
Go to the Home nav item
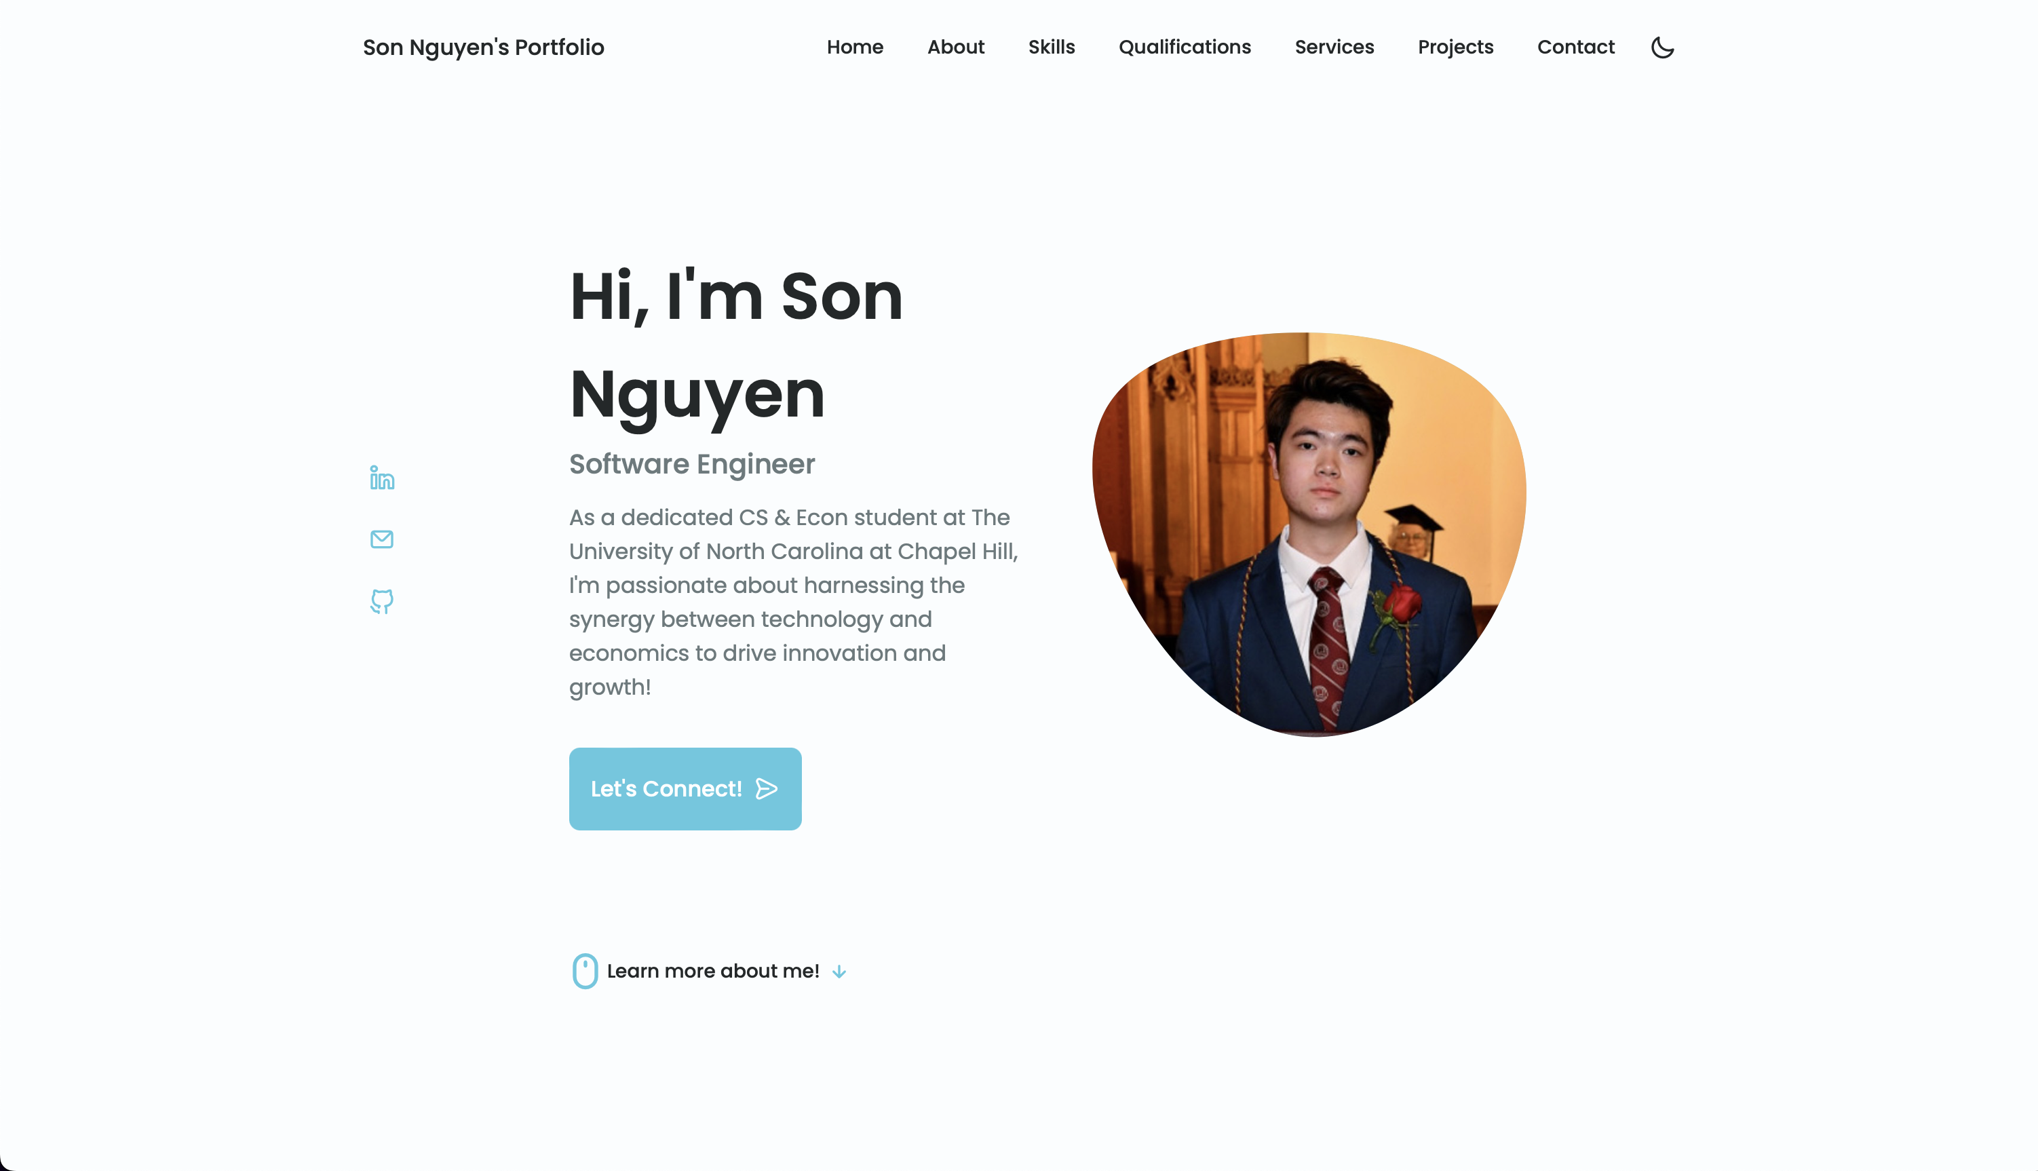click(x=855, y=47)
